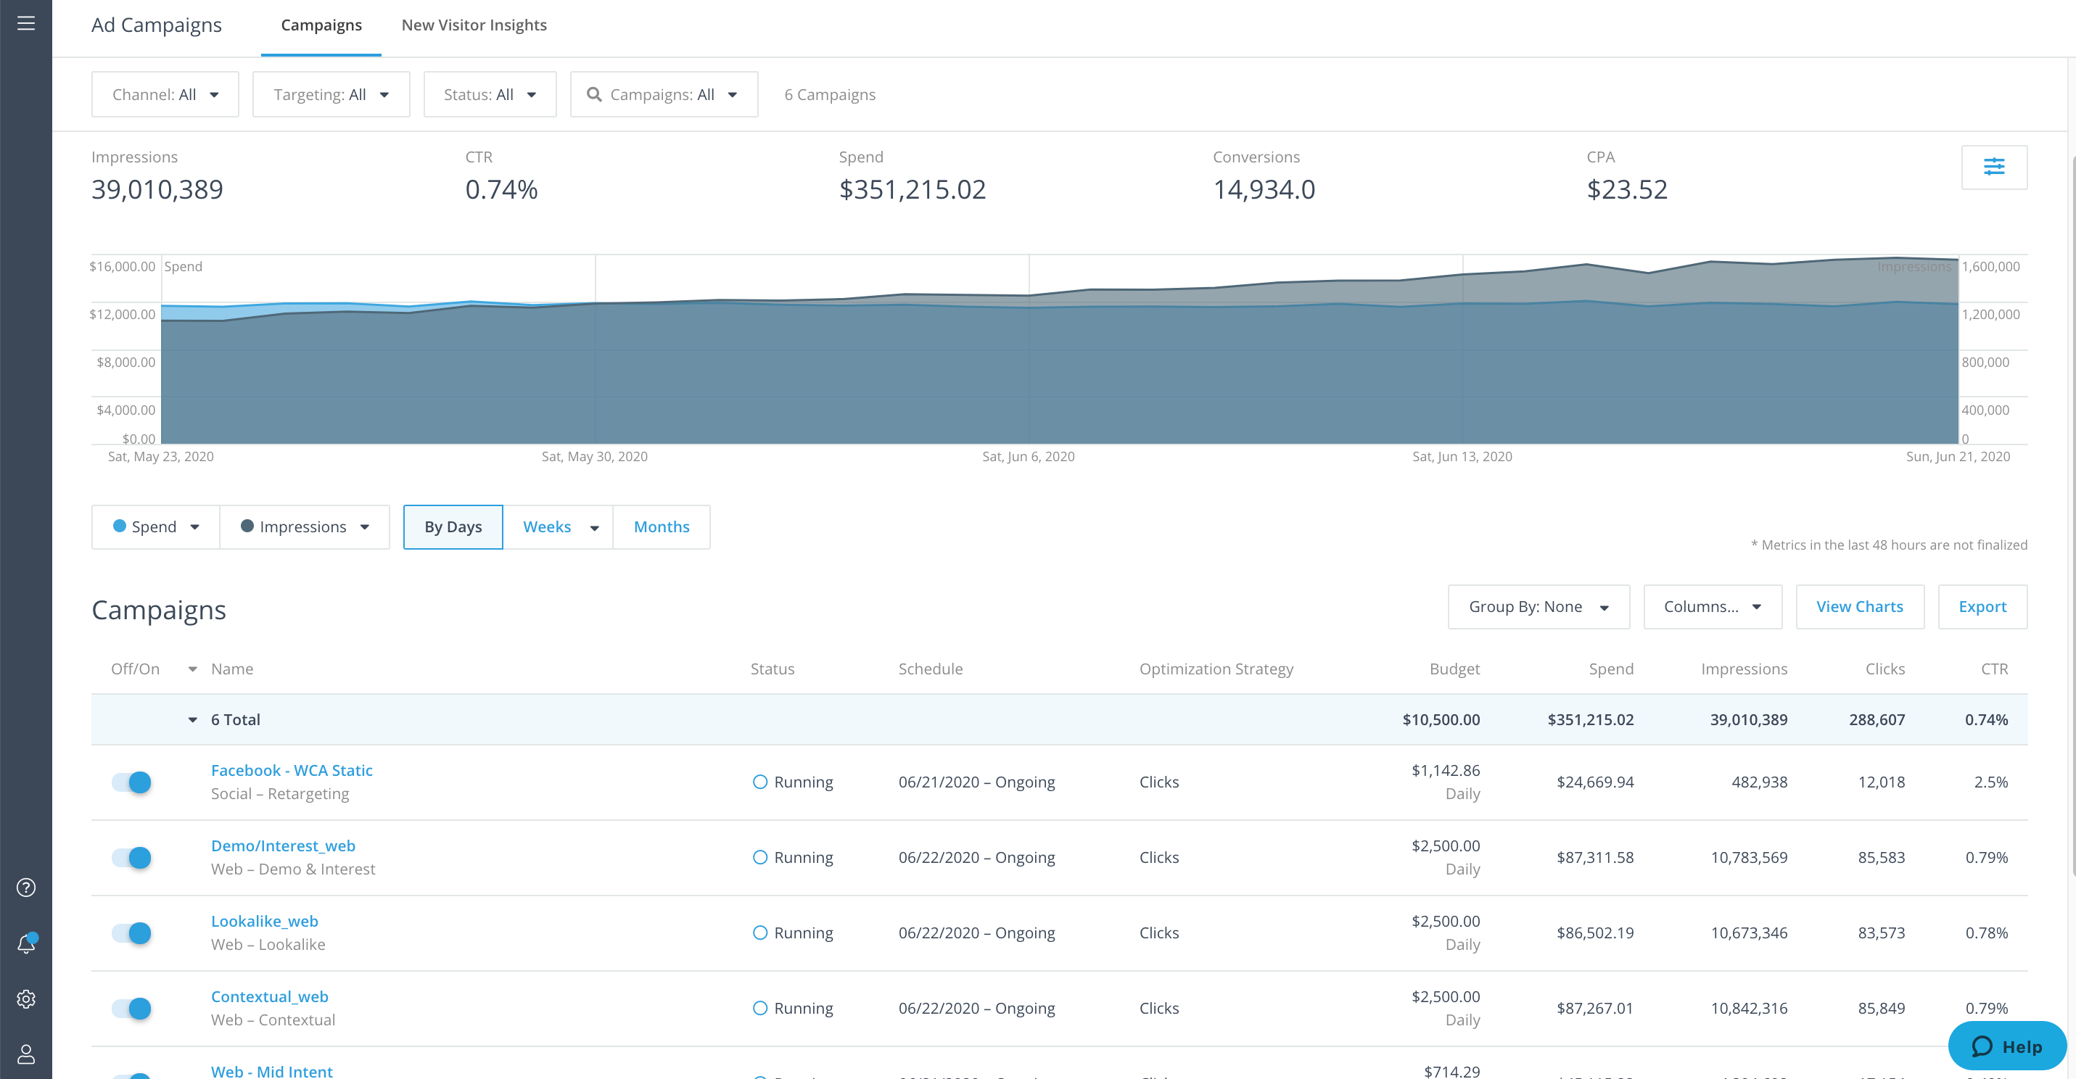Open the hamburger menu icon
The image size is (2076, 1079).
pos(26,23)
